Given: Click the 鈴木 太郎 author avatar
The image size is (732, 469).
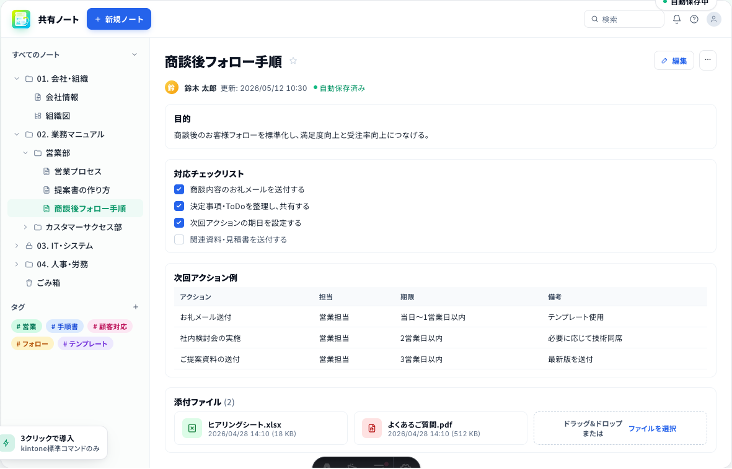Looking at the screenshot, I should coord(172,88).
